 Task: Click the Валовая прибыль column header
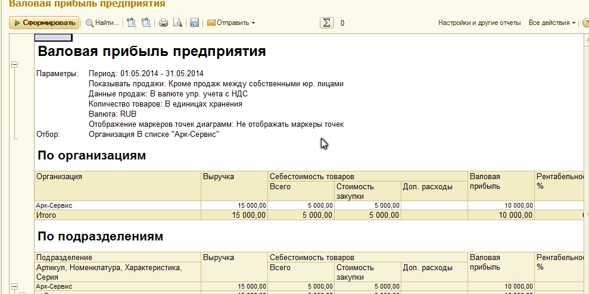tap(500, 182)
